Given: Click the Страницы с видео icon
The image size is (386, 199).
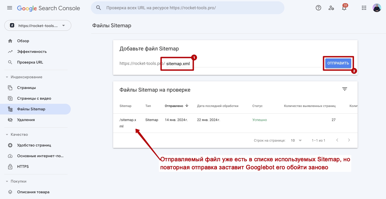Looking at the screenshot, I should tap(10, 98).
